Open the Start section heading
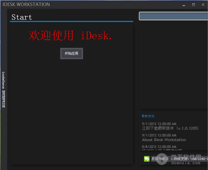The height and width of the screenshot is (170, 208). tap(22, 17)
